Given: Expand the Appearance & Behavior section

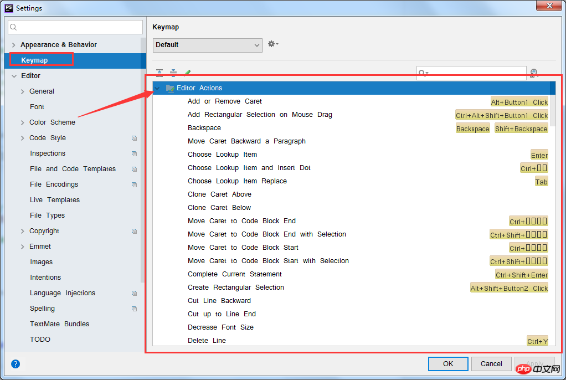Looking at the screenshot, I should [14, 45].
